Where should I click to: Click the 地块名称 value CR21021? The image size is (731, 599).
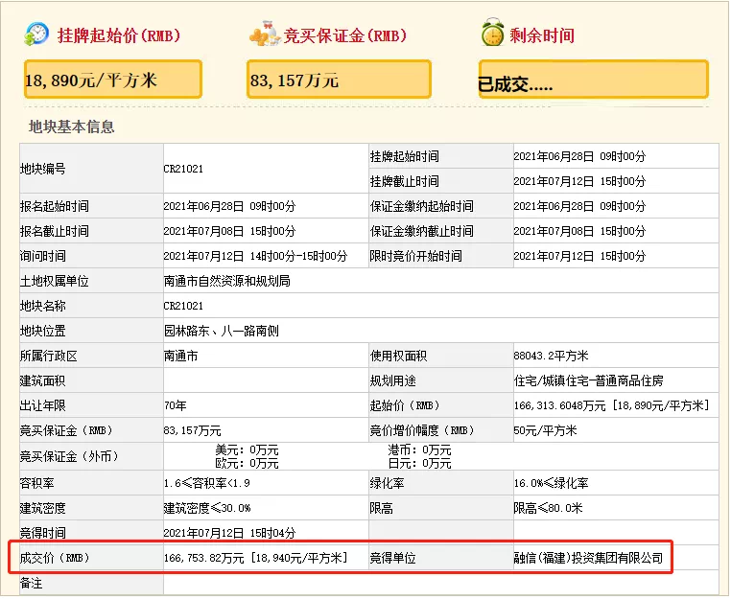click(x=183, y=306)
